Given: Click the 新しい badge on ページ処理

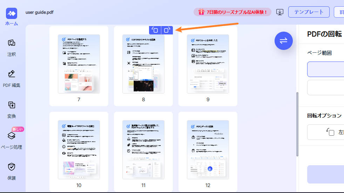Looking at the screenshot, I should pos(18,129).
